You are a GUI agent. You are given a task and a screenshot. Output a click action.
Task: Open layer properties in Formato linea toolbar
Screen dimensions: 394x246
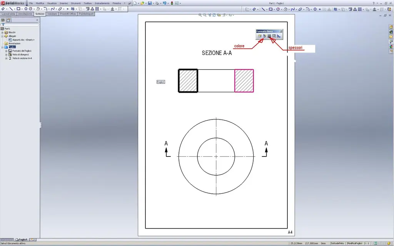(x=260, y=36)
